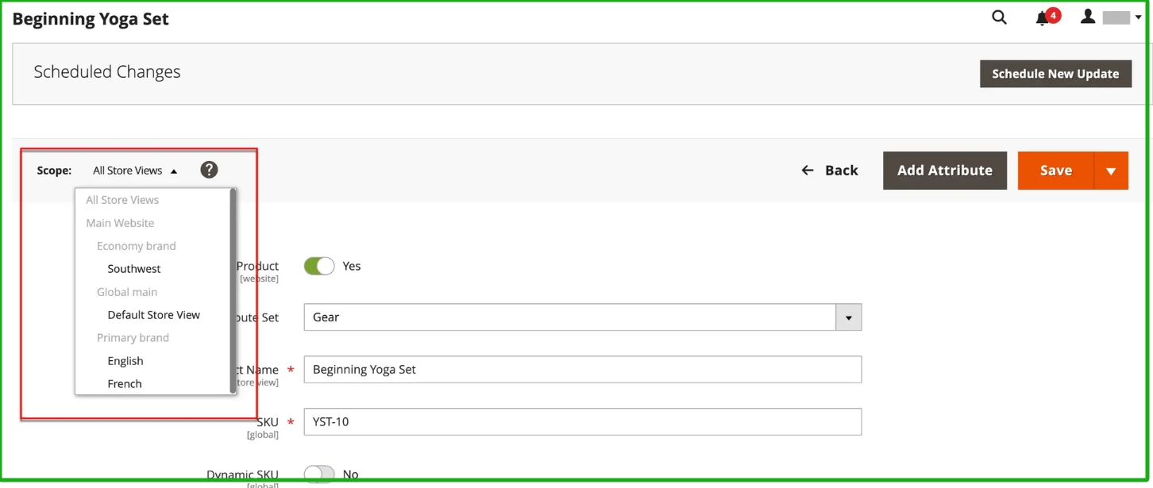Toggle the Enable Product switch
Screen dimensions: 1153x488
point(319,267)
